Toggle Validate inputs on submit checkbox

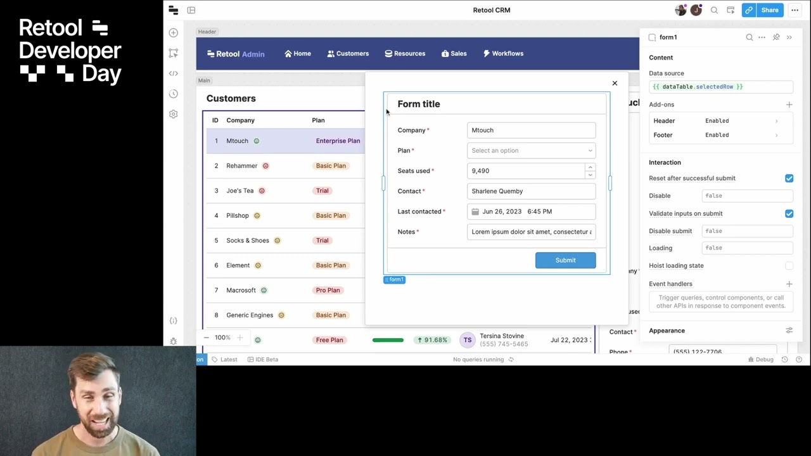(x=789, y=213)
